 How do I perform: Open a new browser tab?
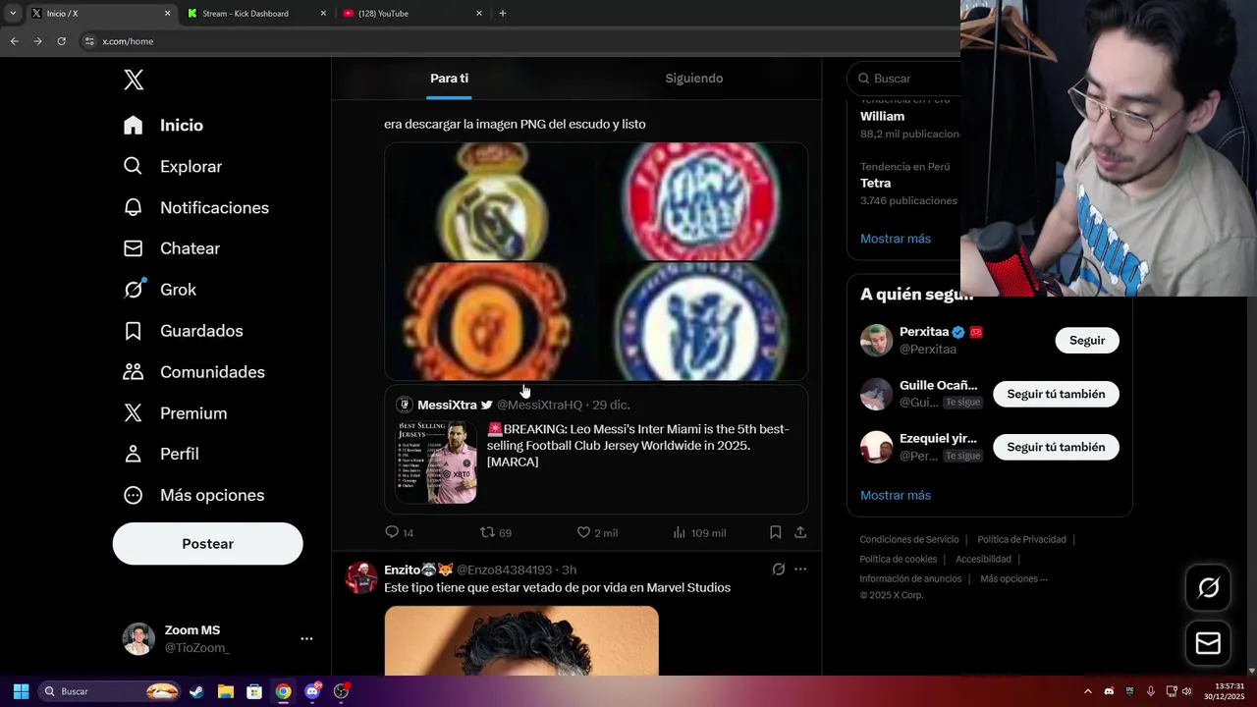coord(503,14)
